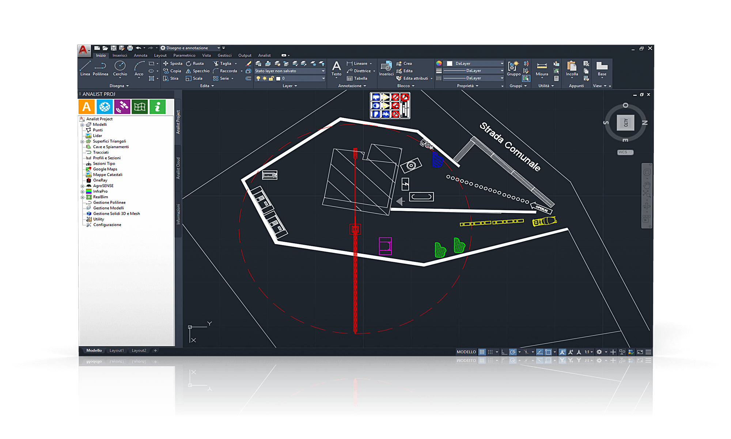The image size is (731, 439).
Task: Select Google Maps in project tree
Action: coord(105,169)
